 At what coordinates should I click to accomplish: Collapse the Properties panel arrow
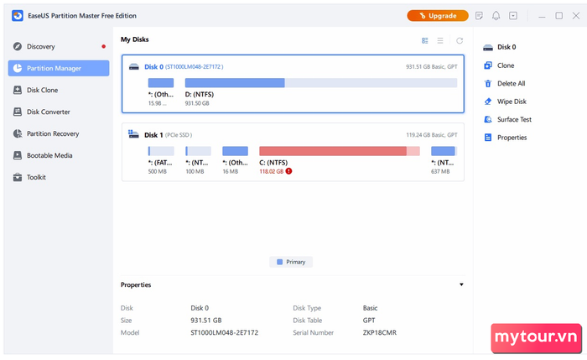(x=461, y=284)
